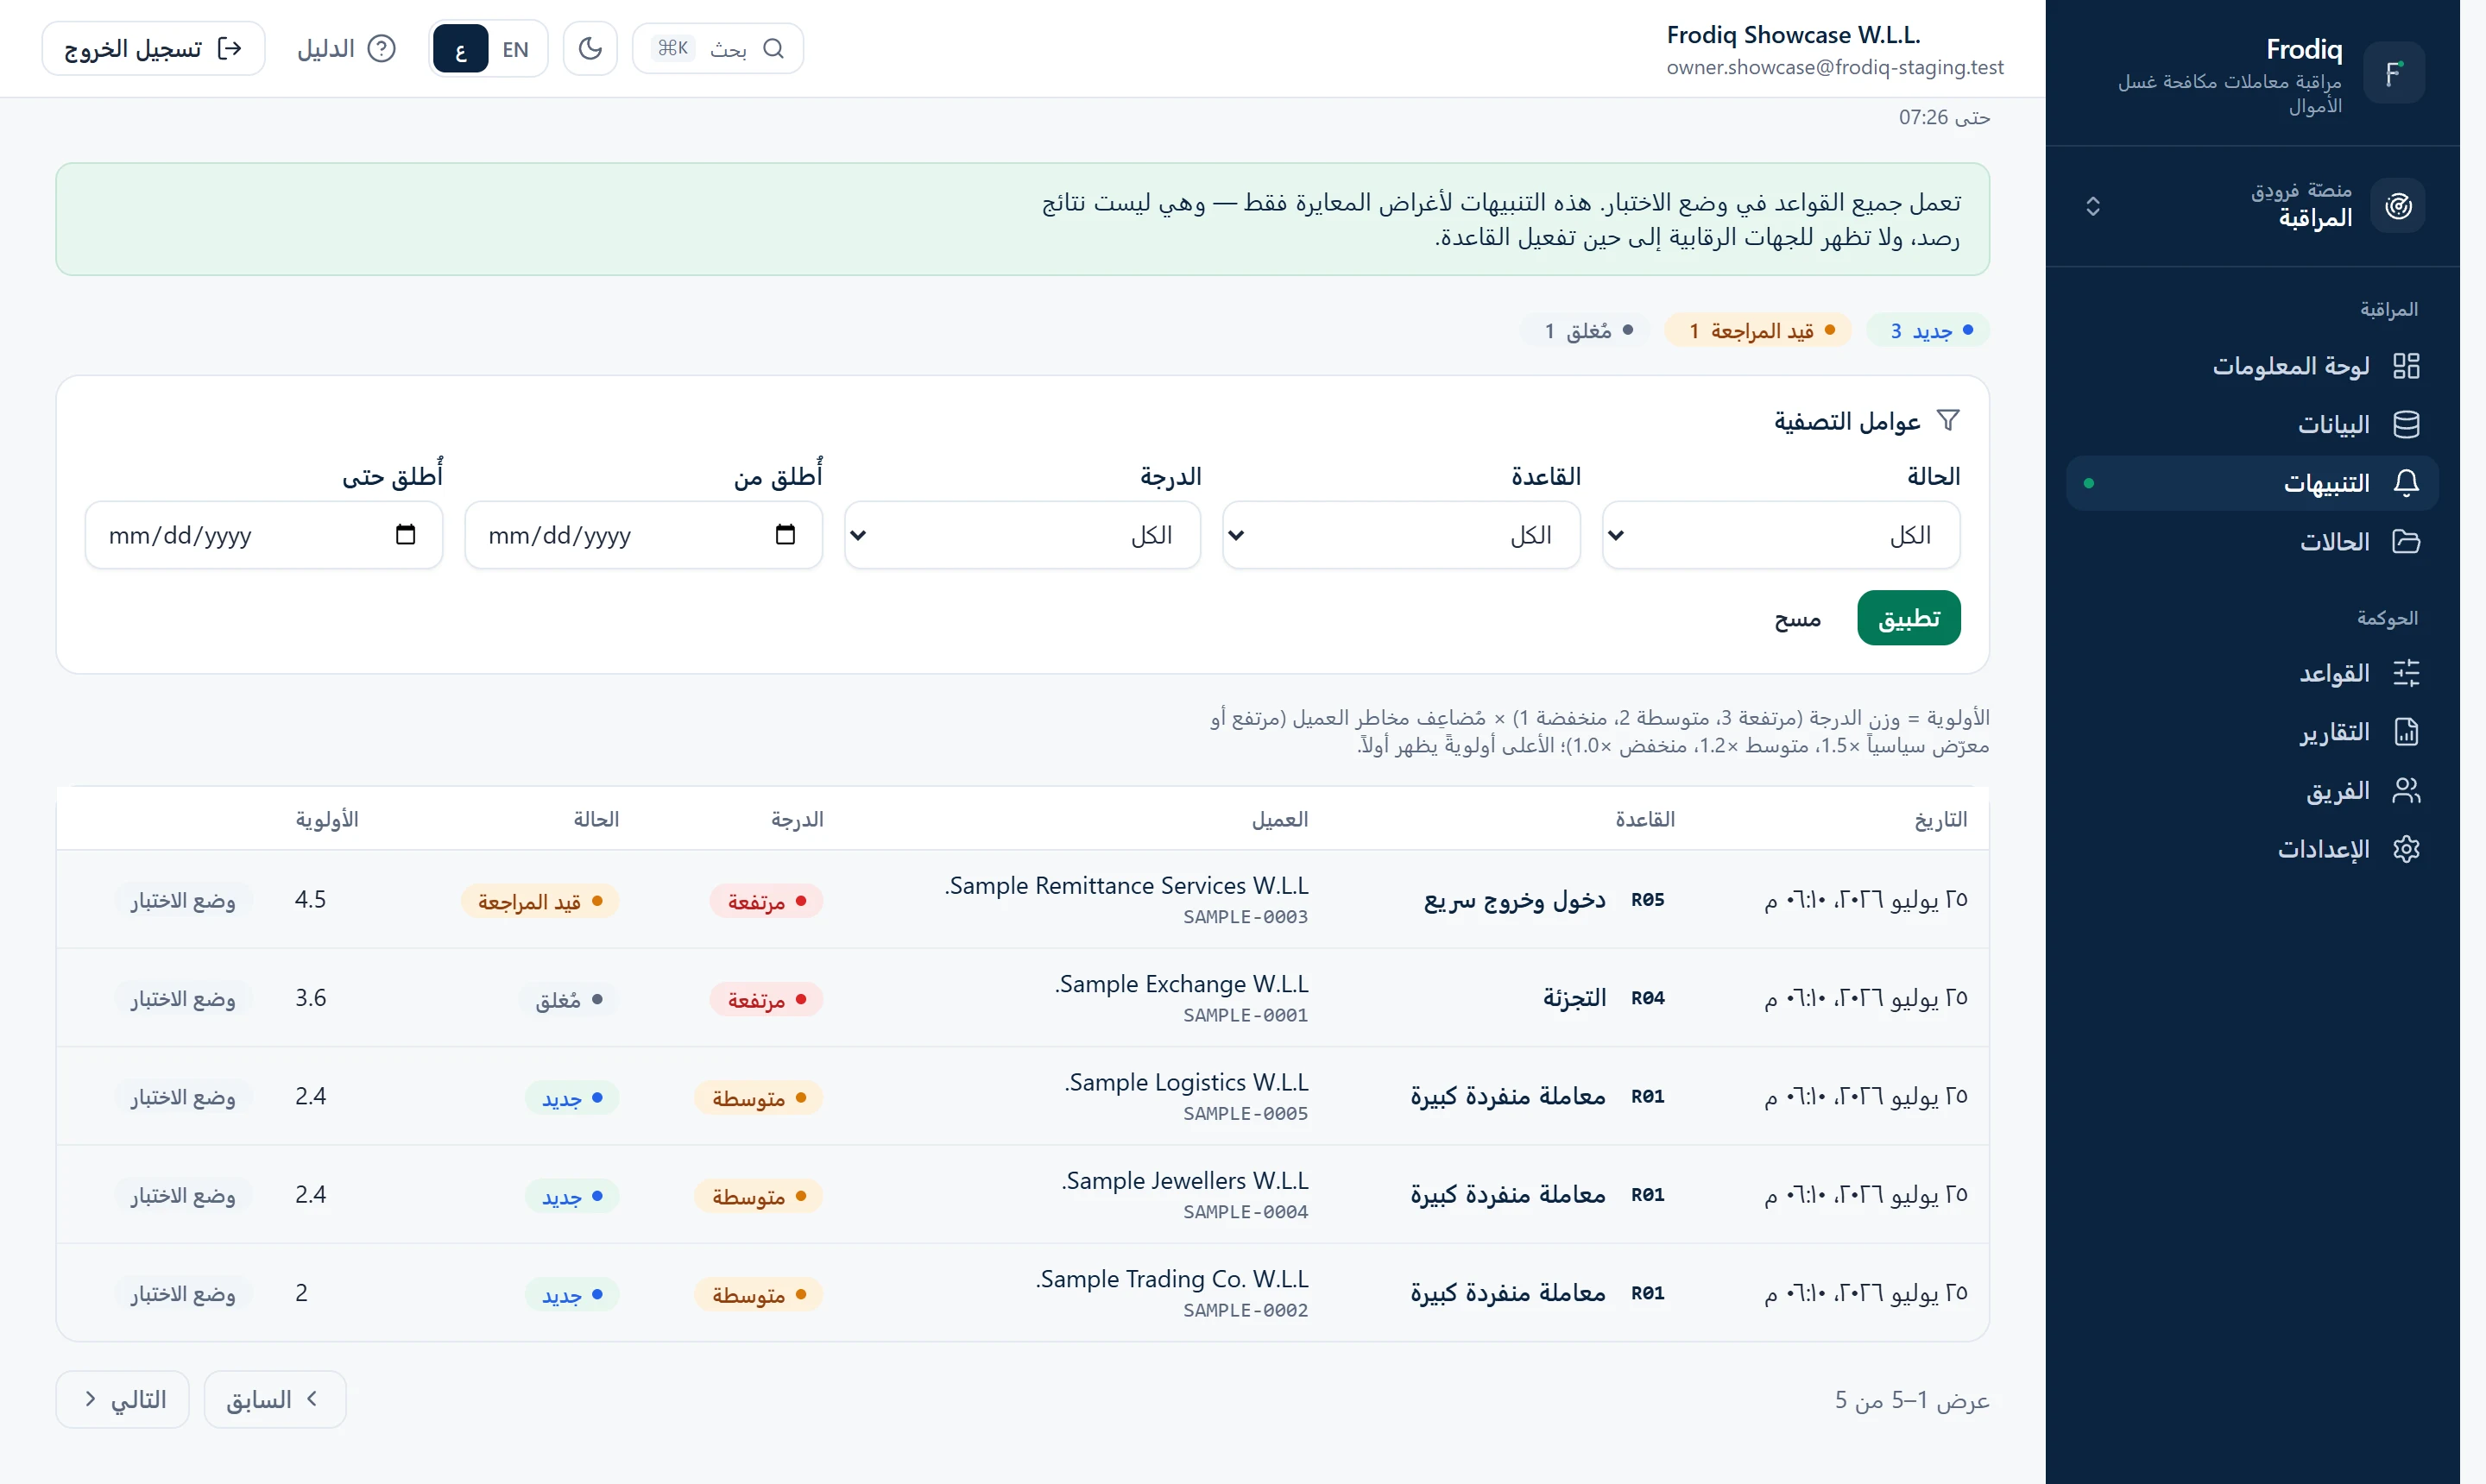Click the help question-mark icon
Viewport: 2486px width, 1484px height.
(382, 49)
